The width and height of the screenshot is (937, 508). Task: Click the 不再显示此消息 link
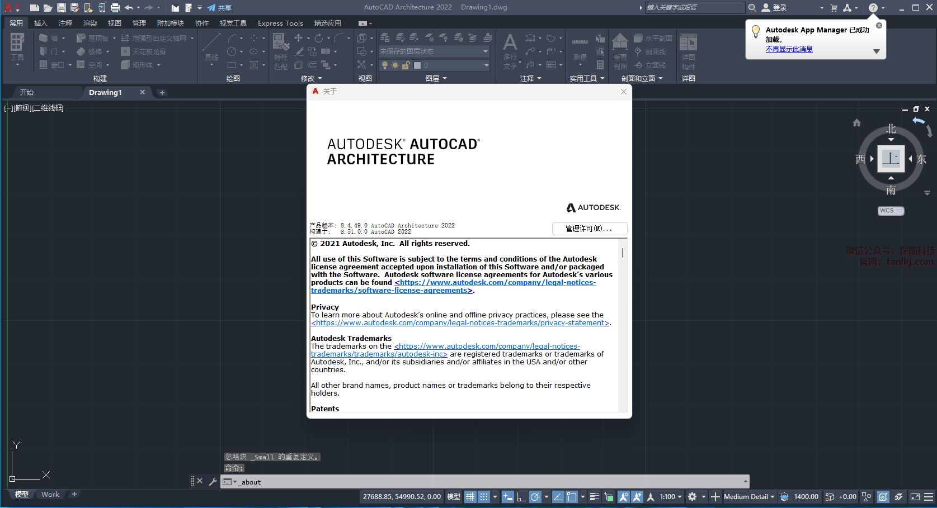(x=789, y=49)
